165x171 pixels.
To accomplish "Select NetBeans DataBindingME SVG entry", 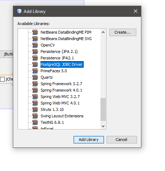I will 66,39.
